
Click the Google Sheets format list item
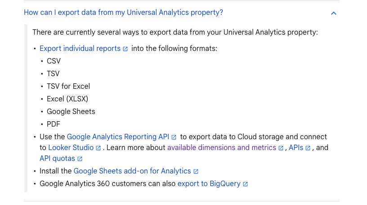pyautogui.click(x=71, y=111)
